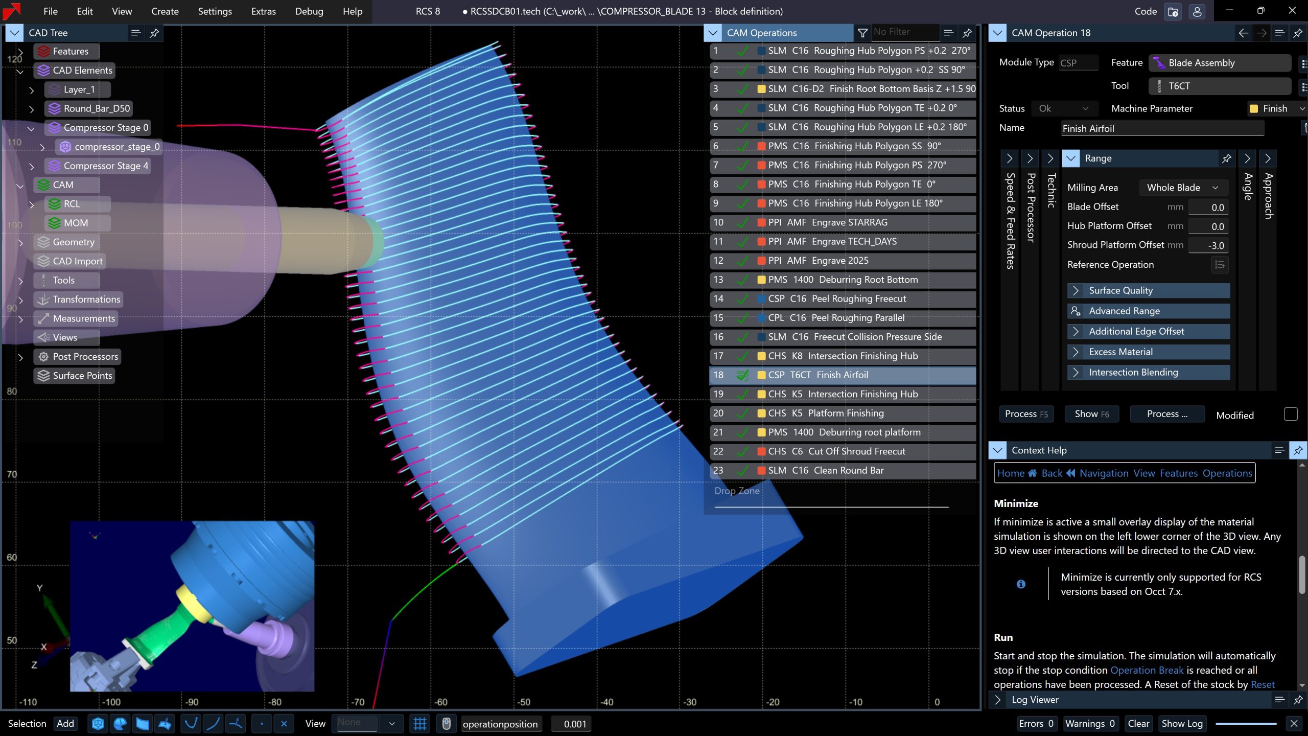
Task: Expand the Surface Quality section
Action: click(1076, 290)
